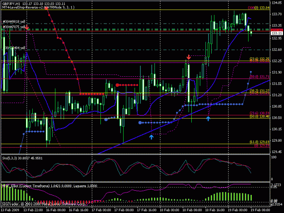Screen dimensions: 284x213
Task: Click the MT4-LevelStop-Reverse-v2.0 indicator label
Action: click(x=38, y=7)
